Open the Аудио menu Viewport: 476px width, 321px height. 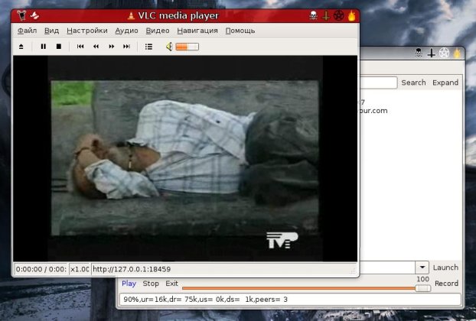pos(126,31)
